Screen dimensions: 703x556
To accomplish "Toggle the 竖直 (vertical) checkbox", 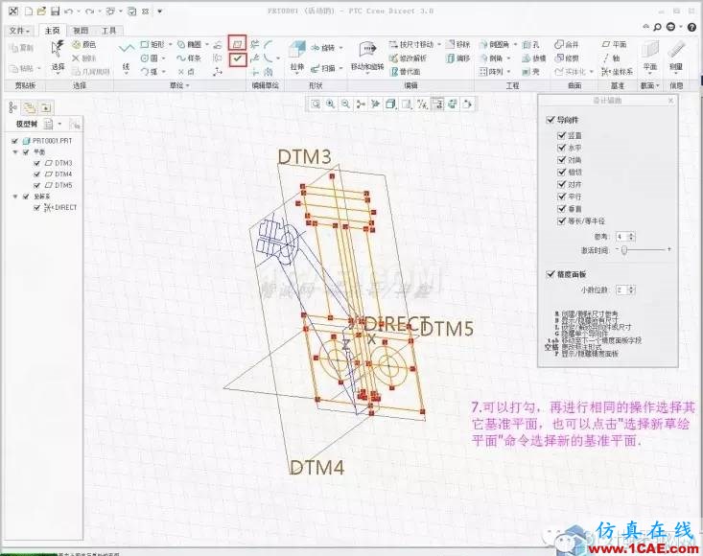I will click(561, 135).
